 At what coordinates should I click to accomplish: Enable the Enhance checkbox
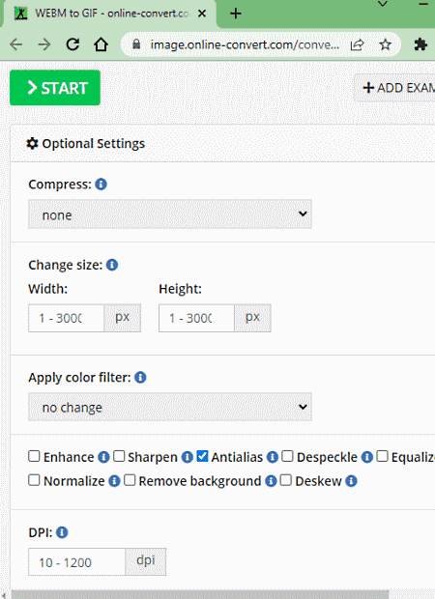click(34, 456)
